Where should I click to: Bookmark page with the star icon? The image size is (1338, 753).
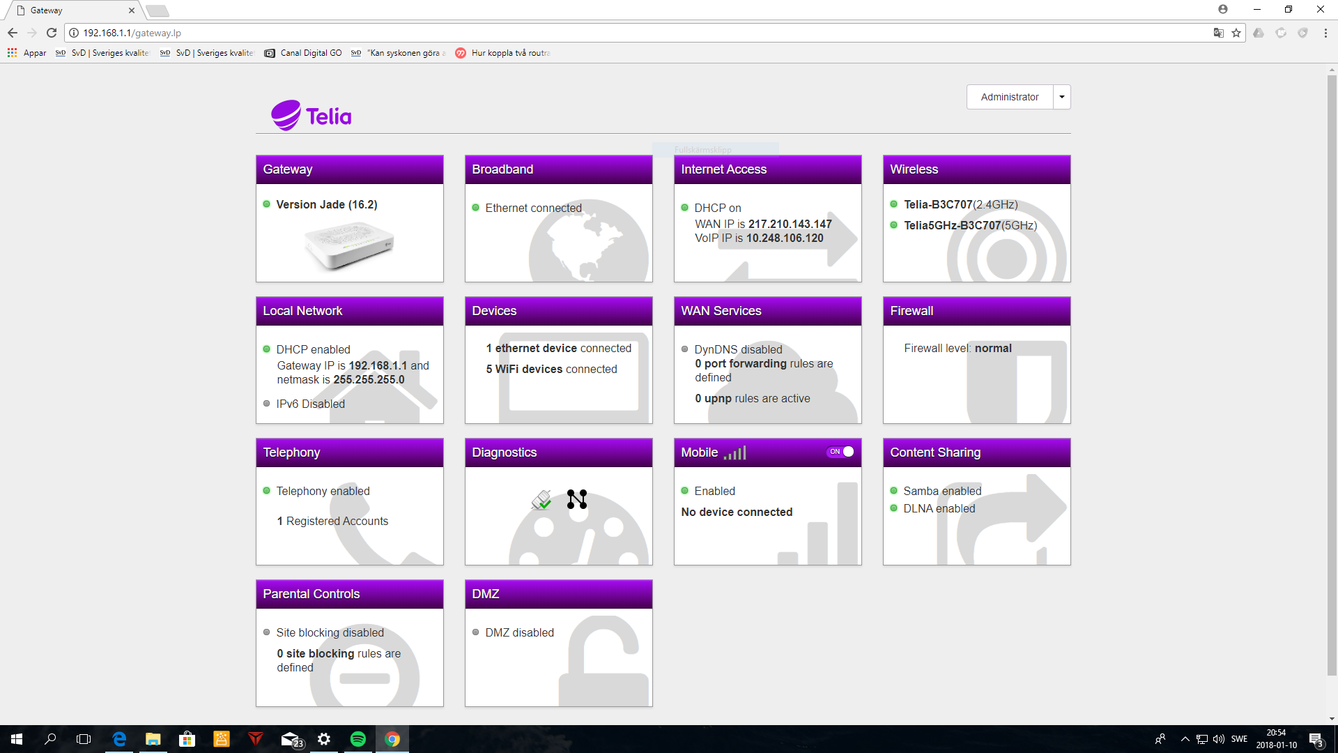[x=1236, y=33]
